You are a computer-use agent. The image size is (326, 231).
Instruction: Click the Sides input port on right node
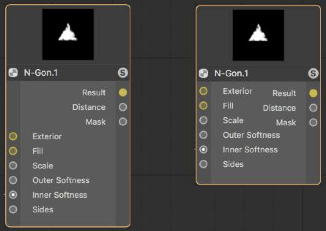[203, 164]
